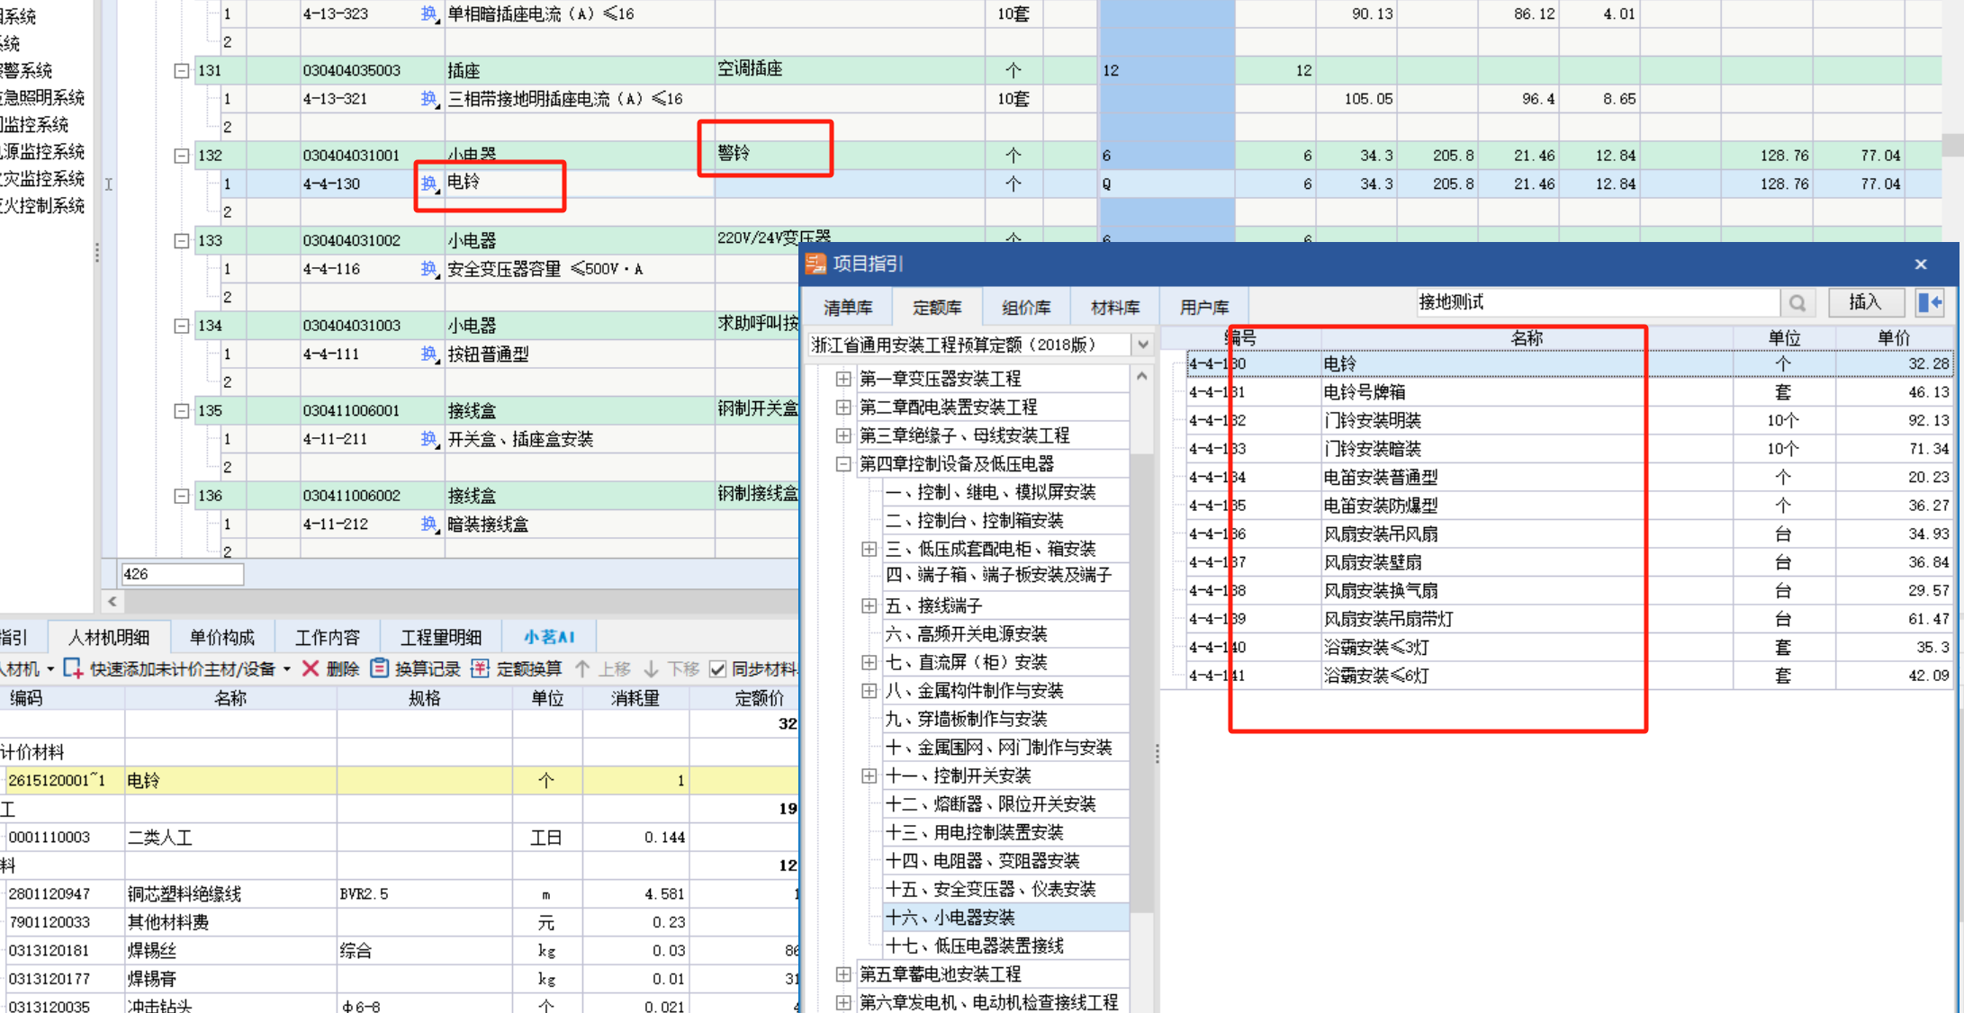
Task: Click the horizontal scrollbar left arrow
Action: point(112,601)
